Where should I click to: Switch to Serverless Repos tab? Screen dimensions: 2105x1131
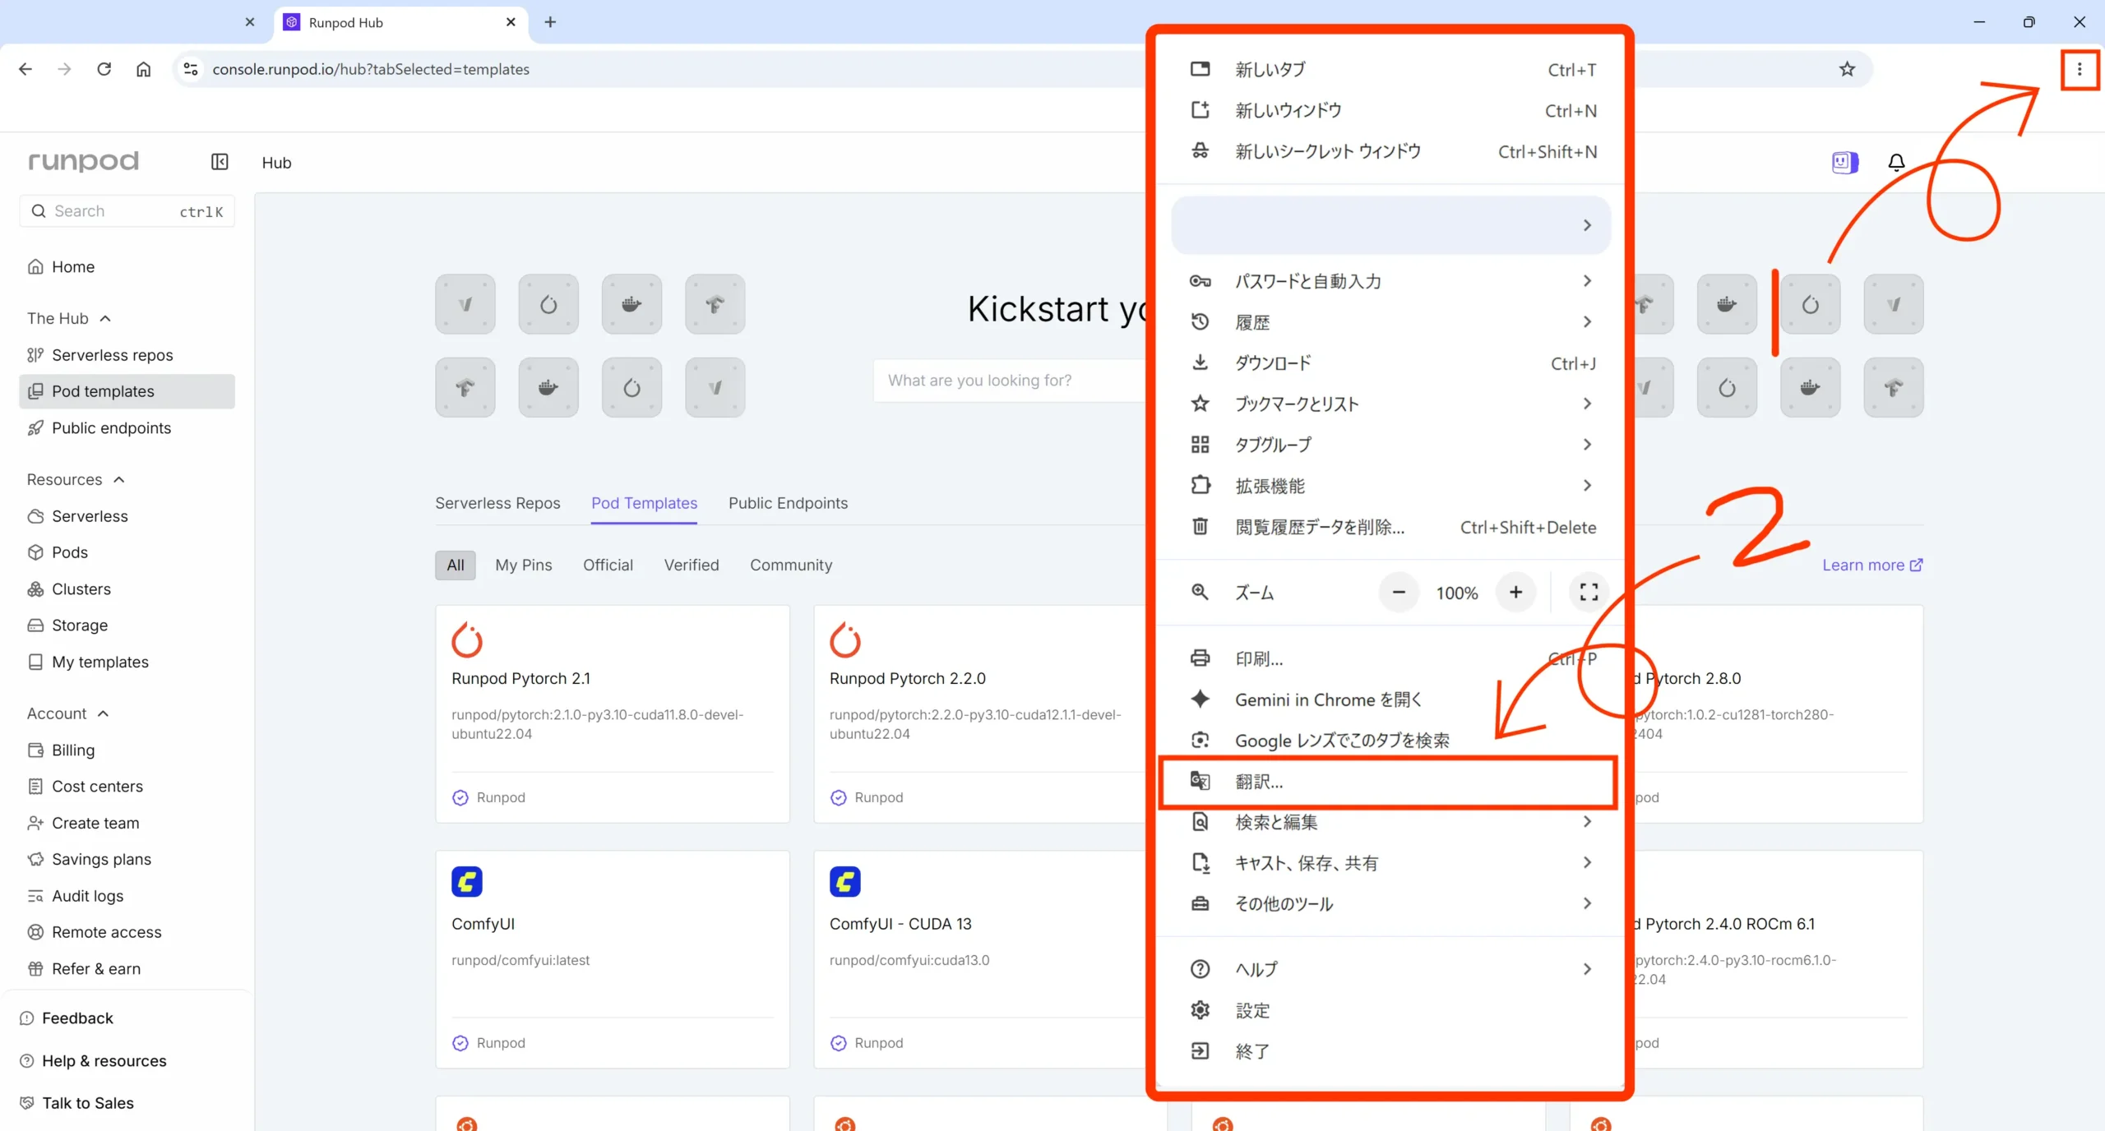(x=497, y=503)
